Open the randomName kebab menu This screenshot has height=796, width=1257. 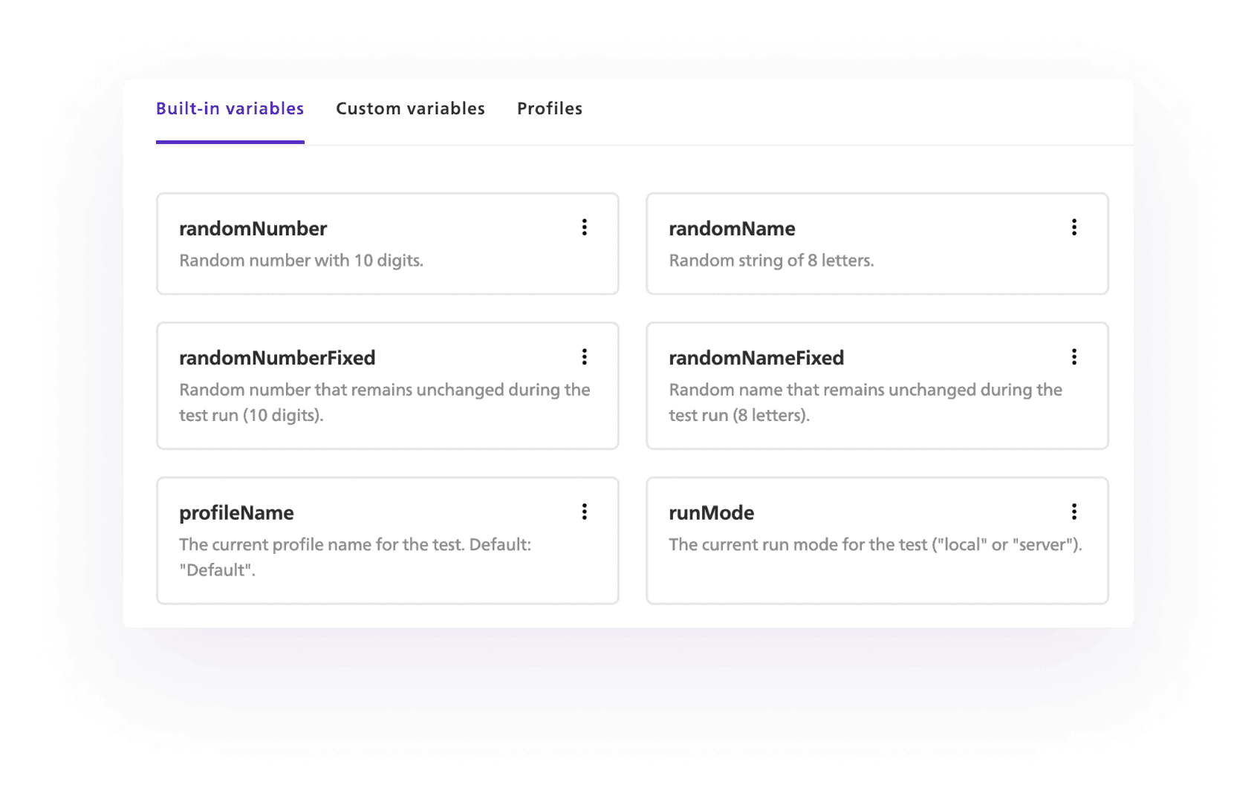click(x=1074, y=228)
